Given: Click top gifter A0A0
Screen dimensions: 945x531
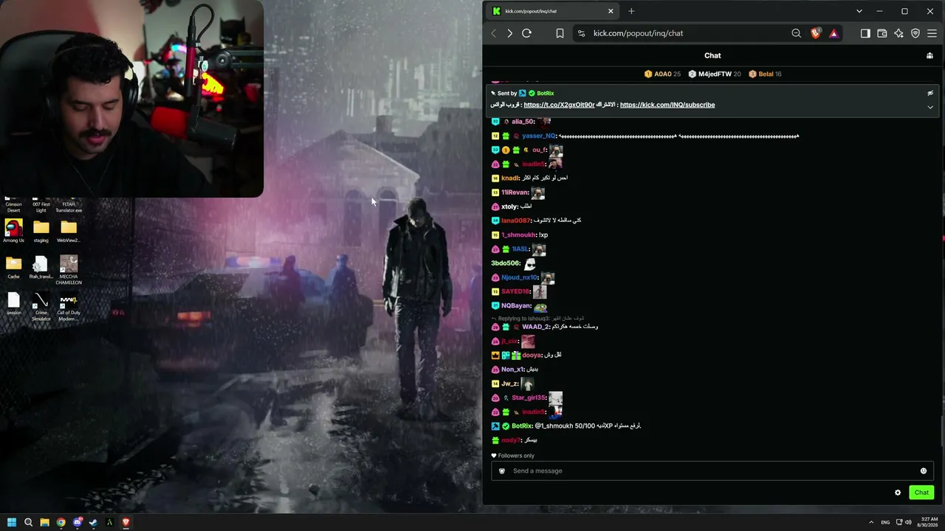Looking at the screenshot, I should pos(662,74).
